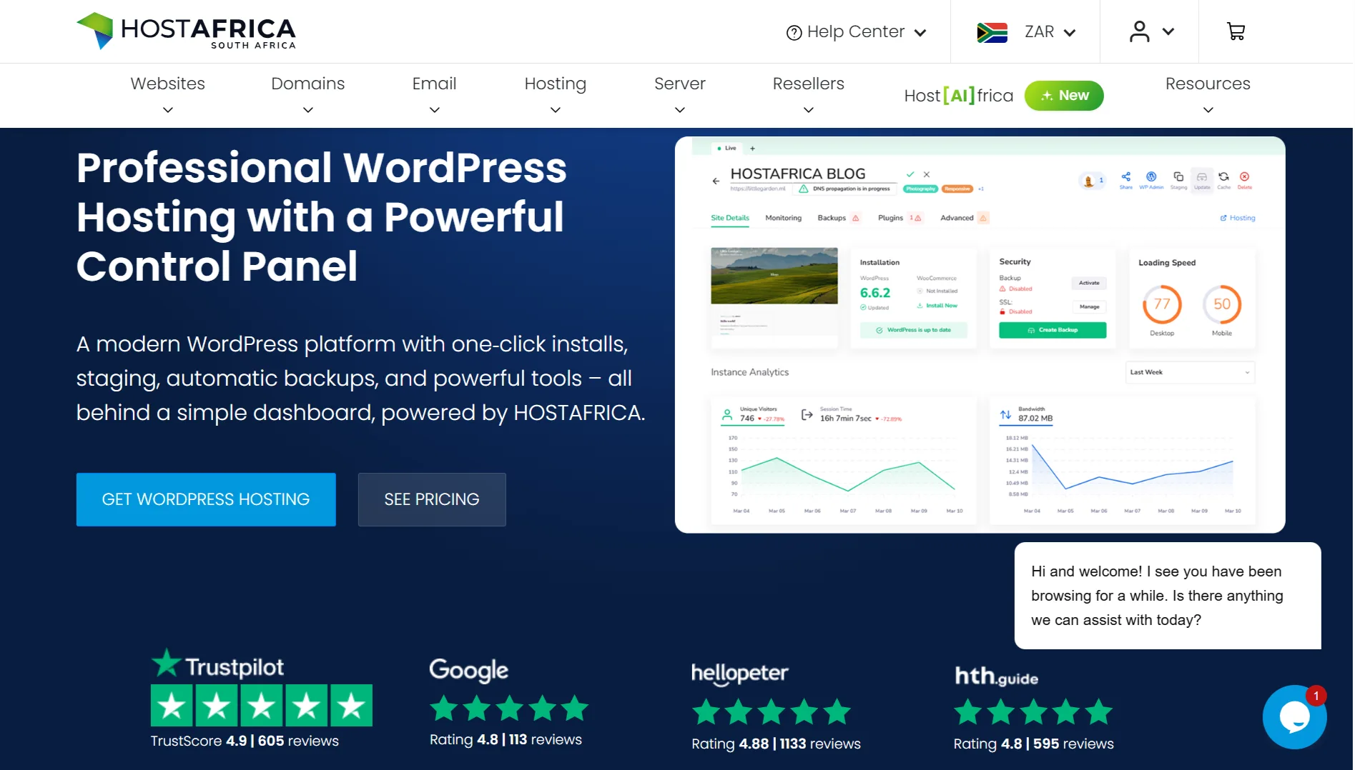Expand the Domains menu chevron
The width and height of the screenshot is (1355, 770).
308,110
